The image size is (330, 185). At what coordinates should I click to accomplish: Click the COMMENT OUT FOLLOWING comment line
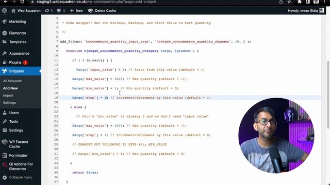coord(119,144)
